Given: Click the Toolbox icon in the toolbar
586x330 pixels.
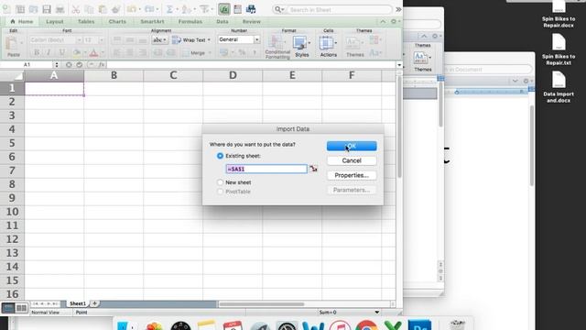Looking at the screenshot, I should [238, 9].
